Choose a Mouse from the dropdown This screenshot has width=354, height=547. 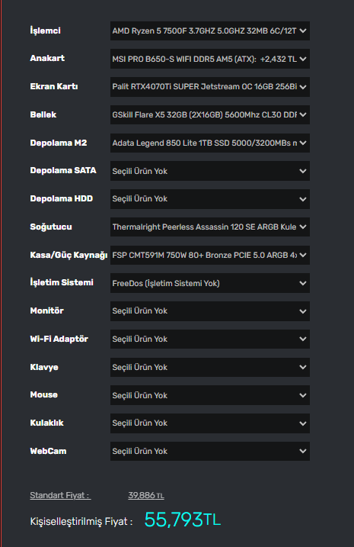click(210, 395)
